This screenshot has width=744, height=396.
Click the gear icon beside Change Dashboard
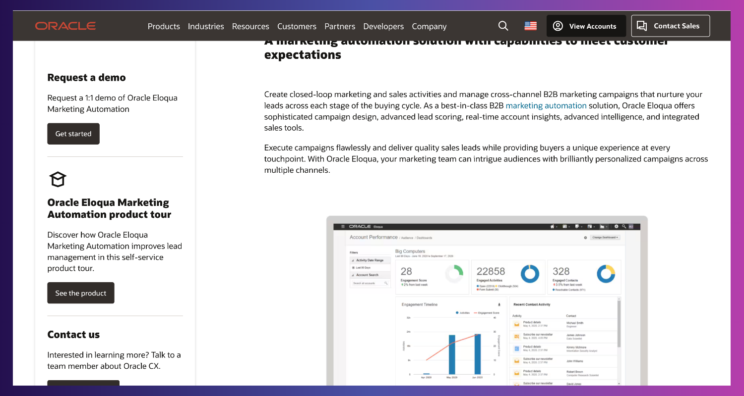[585, 238]
